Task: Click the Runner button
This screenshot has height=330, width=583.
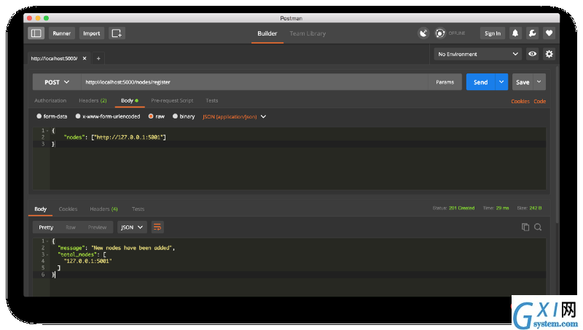Action: tap(62, 33)
